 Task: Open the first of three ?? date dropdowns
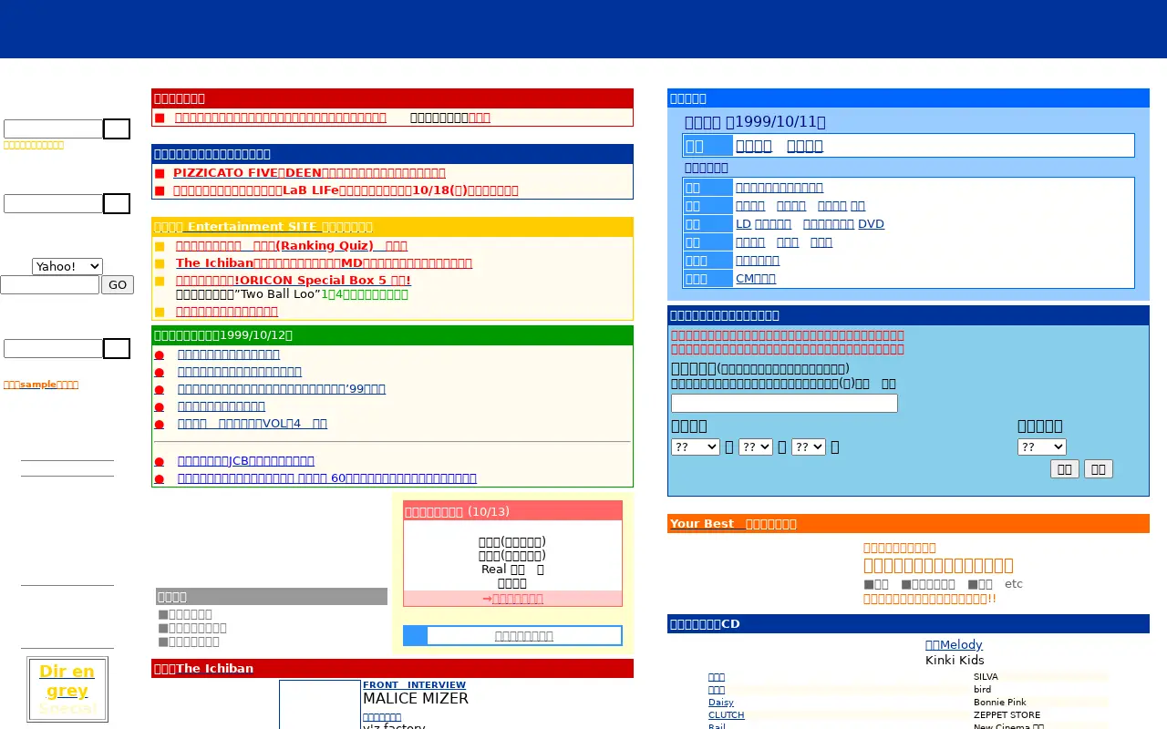coord(696,447)
